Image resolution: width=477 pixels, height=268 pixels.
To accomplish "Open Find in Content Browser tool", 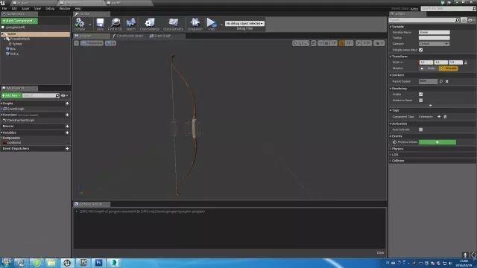I will pos(116,24).
